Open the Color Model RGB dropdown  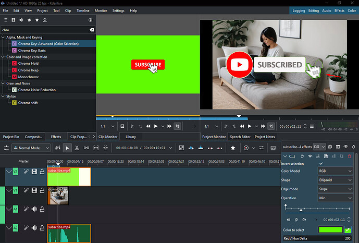(335, 171)
